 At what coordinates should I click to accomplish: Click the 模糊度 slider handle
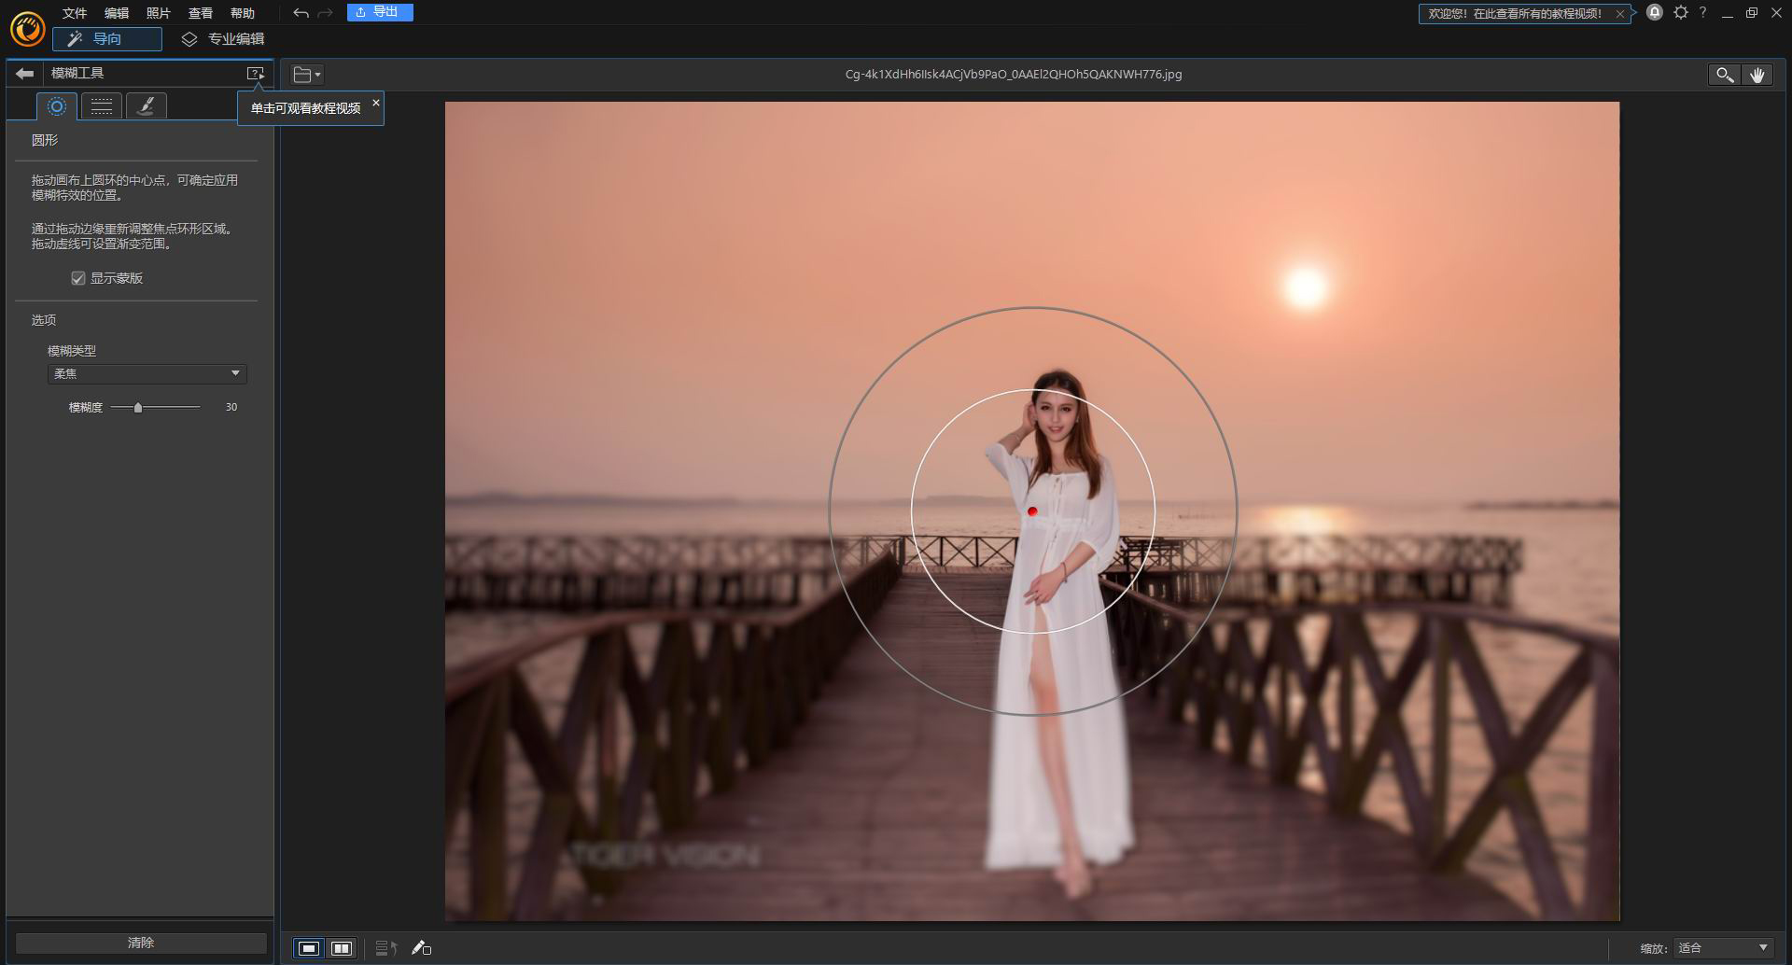point(138,407)
